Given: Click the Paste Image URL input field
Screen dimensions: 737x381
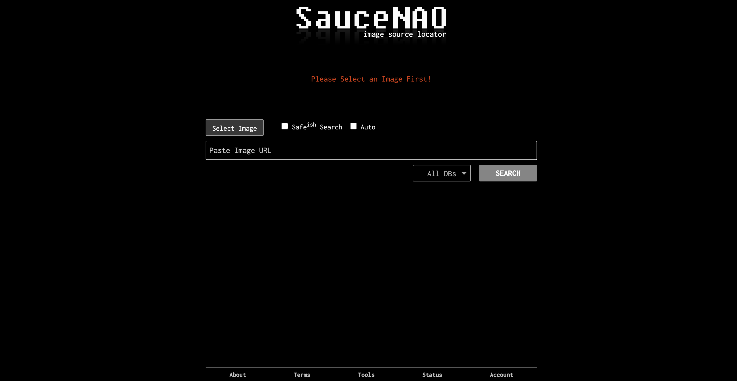Looking at the screenshot, I should (371, 150).
